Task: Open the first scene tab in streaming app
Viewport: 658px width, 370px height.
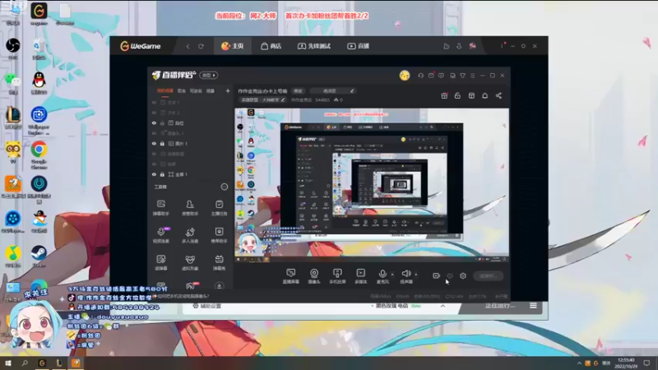Action: click(164, 90)
